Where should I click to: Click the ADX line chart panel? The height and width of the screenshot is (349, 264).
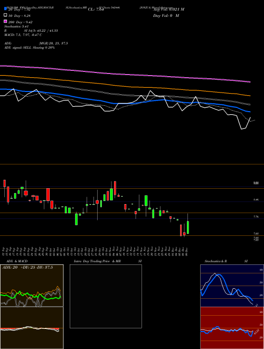pyautogui.click(x=32, y=286)
